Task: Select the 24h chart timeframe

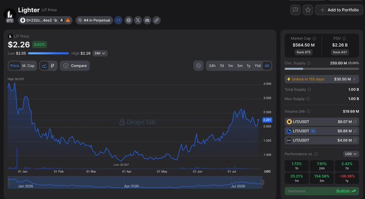Action: (x=212, y=66)
